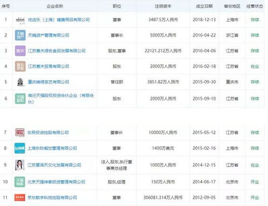Select the 1400万美元 capital cell
268x206 pixels.
coord(163,148)
